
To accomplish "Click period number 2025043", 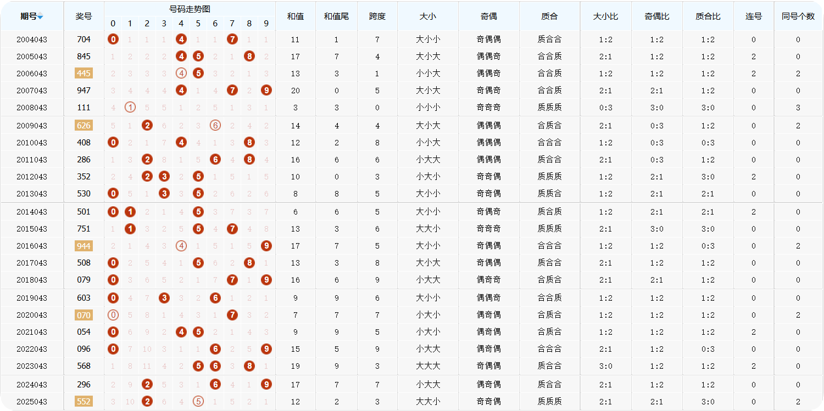I will (x=32, y=402).
